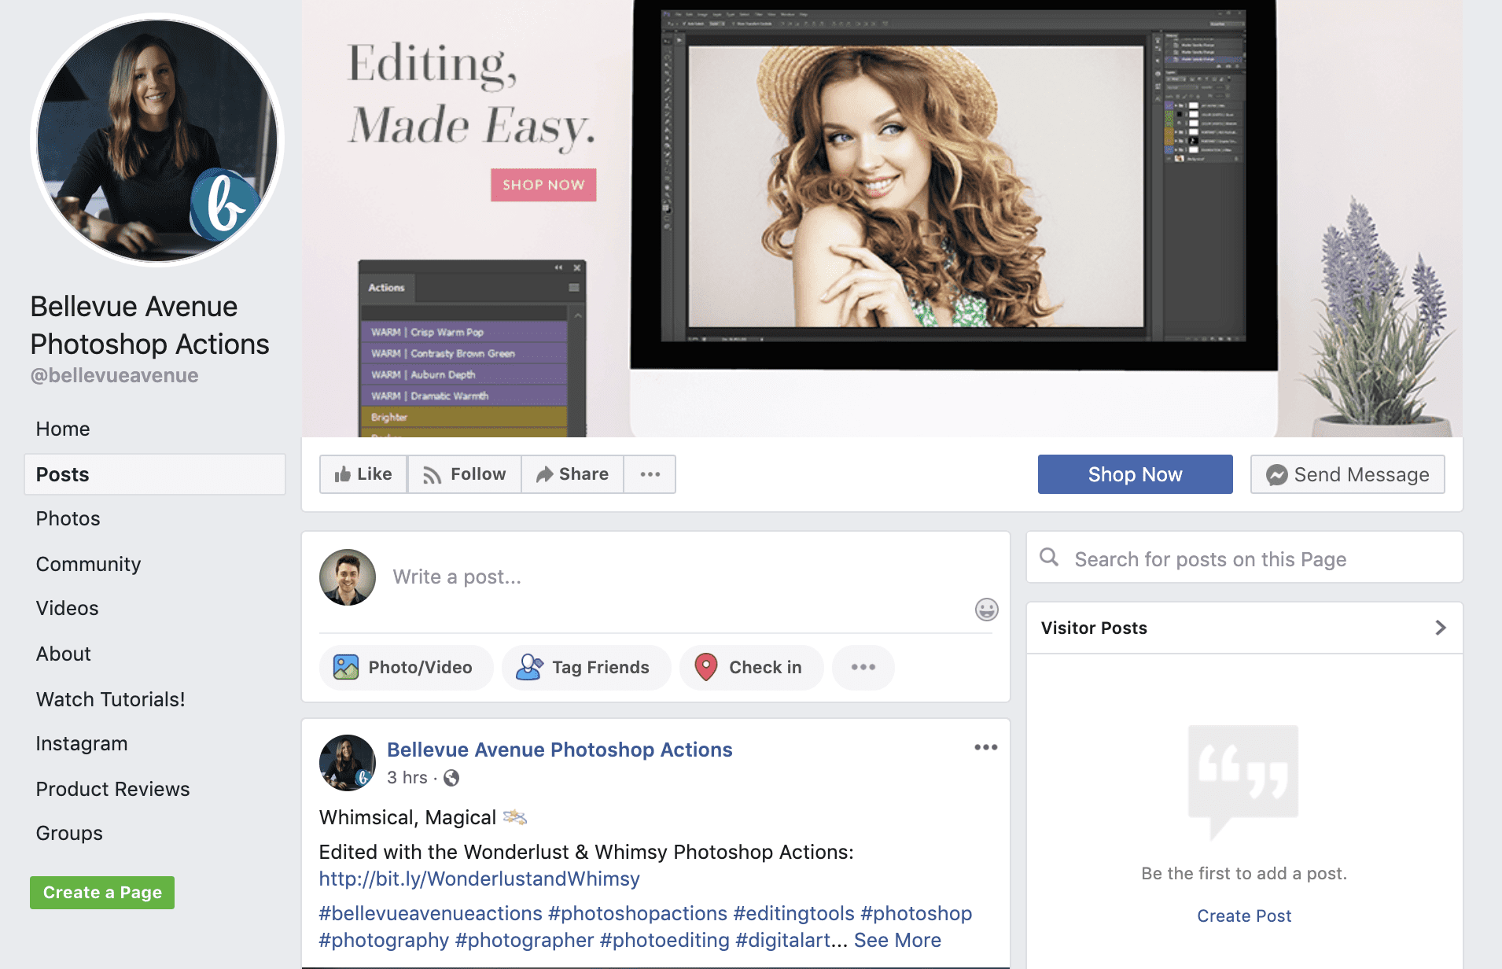The width and height of the screenshot is (1502, 969).
Task: Open the cover photo image
Action: (x=882, y=219)
